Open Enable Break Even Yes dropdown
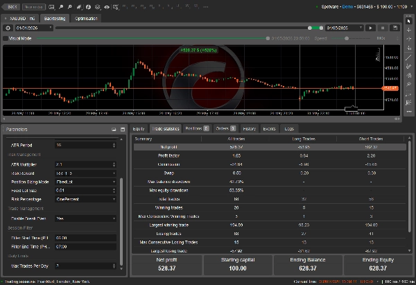The image size is (416, 285). (x=85, y=218)
